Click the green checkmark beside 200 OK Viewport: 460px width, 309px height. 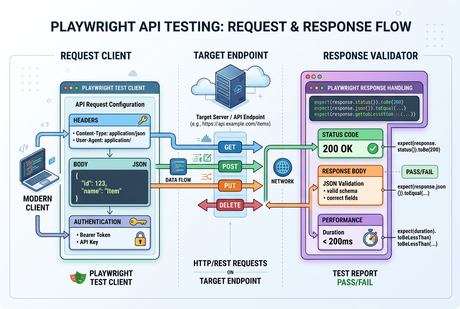point(373,149)
